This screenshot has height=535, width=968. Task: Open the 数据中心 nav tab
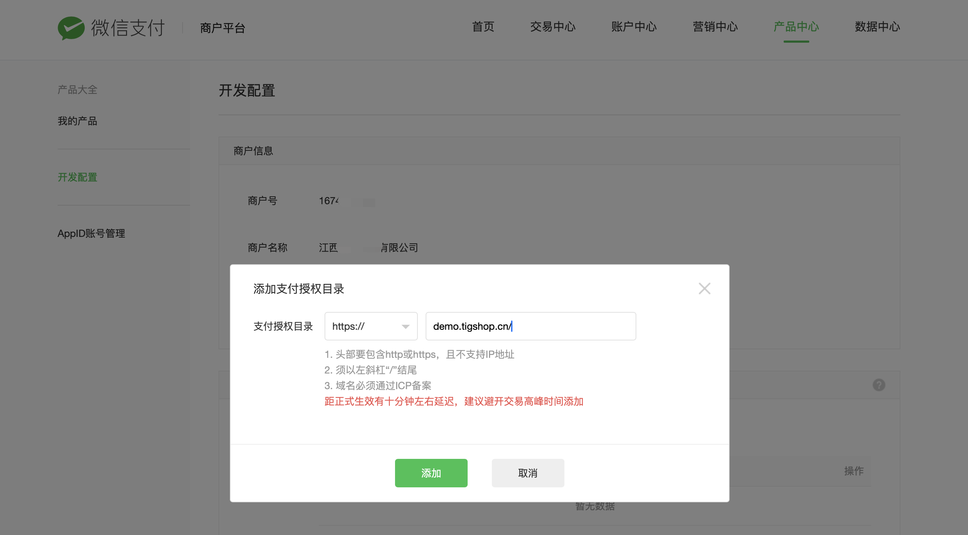(x=878, y=27)
